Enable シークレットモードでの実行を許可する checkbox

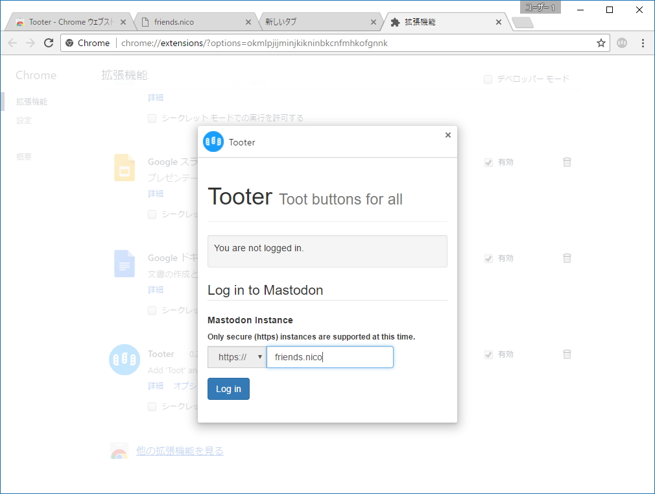pos(152,118)
